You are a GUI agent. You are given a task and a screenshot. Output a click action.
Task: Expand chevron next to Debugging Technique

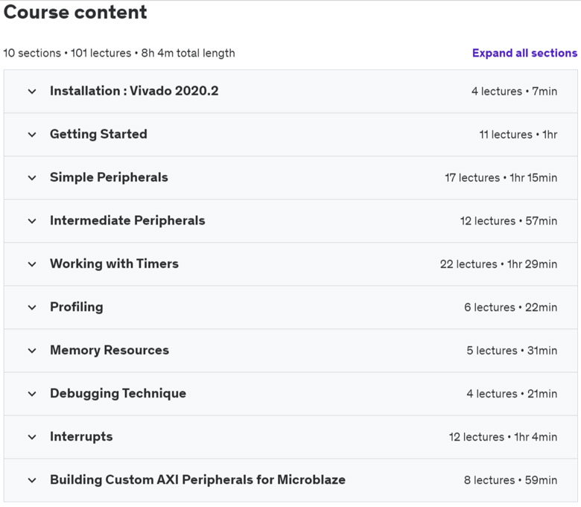pyautogui.click(x=32, y=394)
